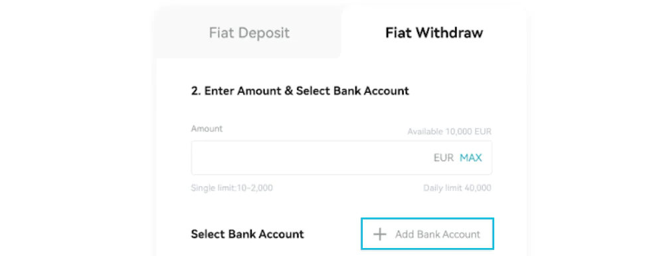This screenshot has width=661, height=256.
Task: Click the step 2 Enter Amount heading
Action: click(300, 90)
